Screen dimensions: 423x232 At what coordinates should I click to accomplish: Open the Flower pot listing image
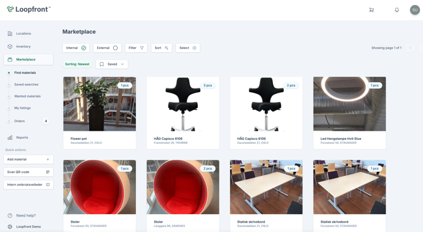tap(100, 104)
